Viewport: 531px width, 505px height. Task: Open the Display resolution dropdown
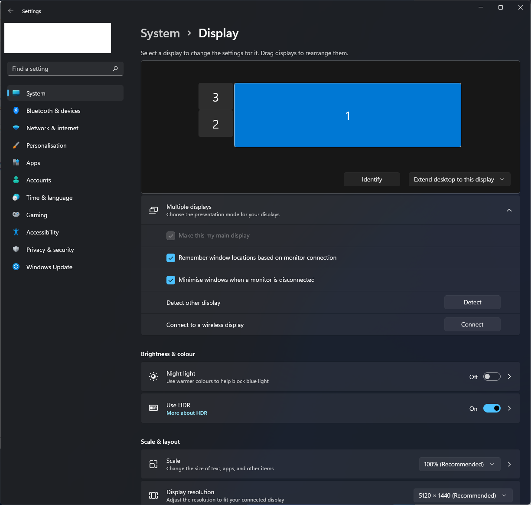(463, 495)
